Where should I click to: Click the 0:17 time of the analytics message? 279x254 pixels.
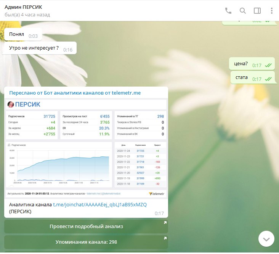159,214
